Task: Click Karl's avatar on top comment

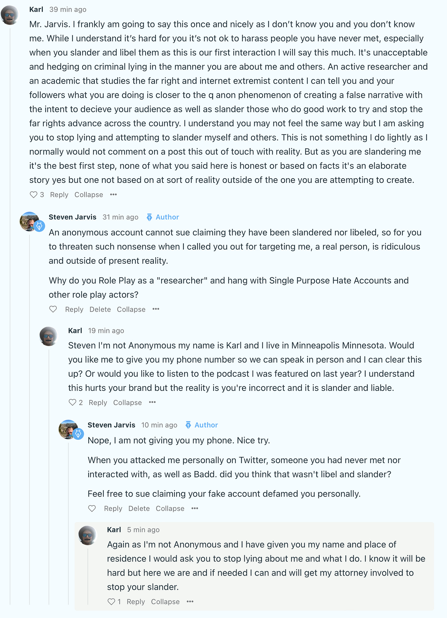Action: tap(10, 15)
